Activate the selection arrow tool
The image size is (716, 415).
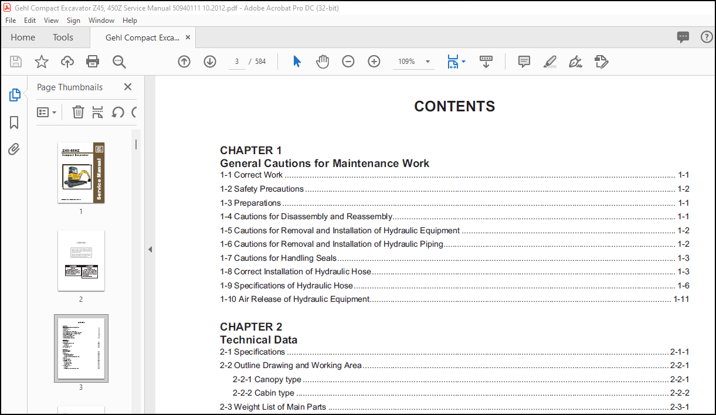click(297, 62)
